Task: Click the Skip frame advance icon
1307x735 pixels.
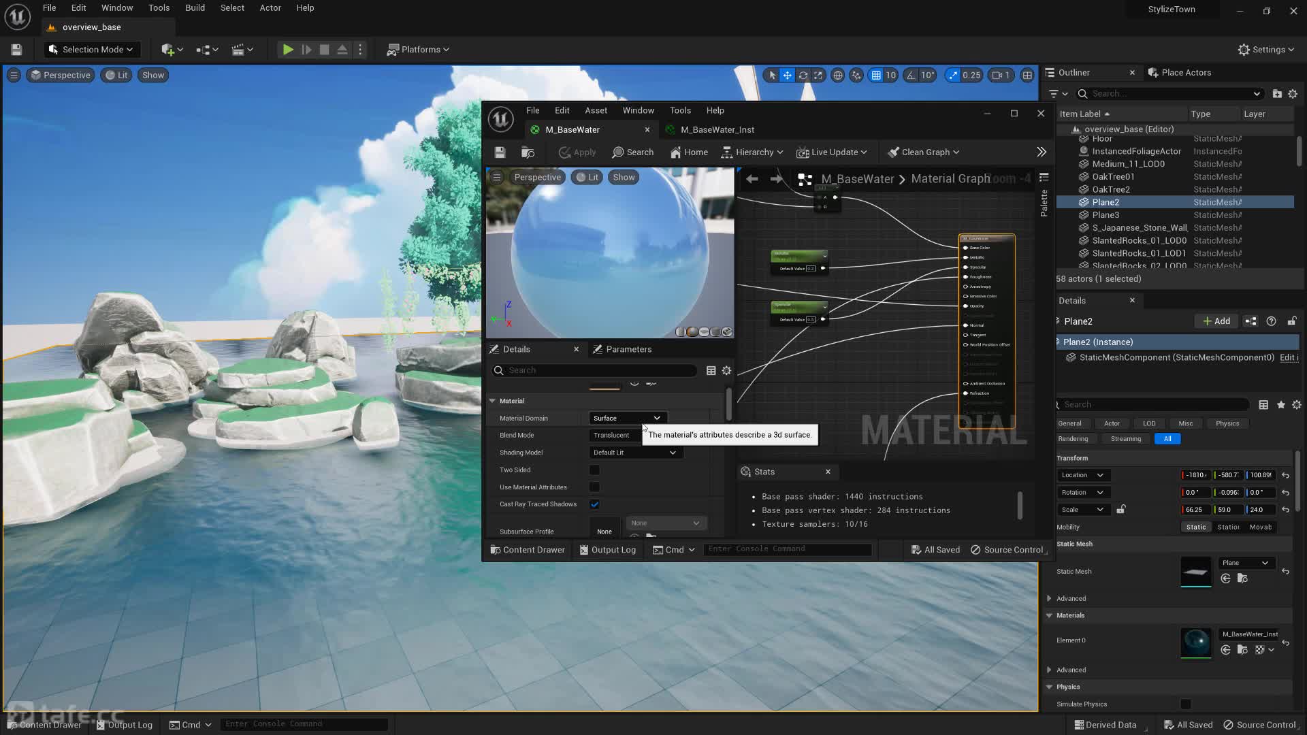Action: pos(306,50)
